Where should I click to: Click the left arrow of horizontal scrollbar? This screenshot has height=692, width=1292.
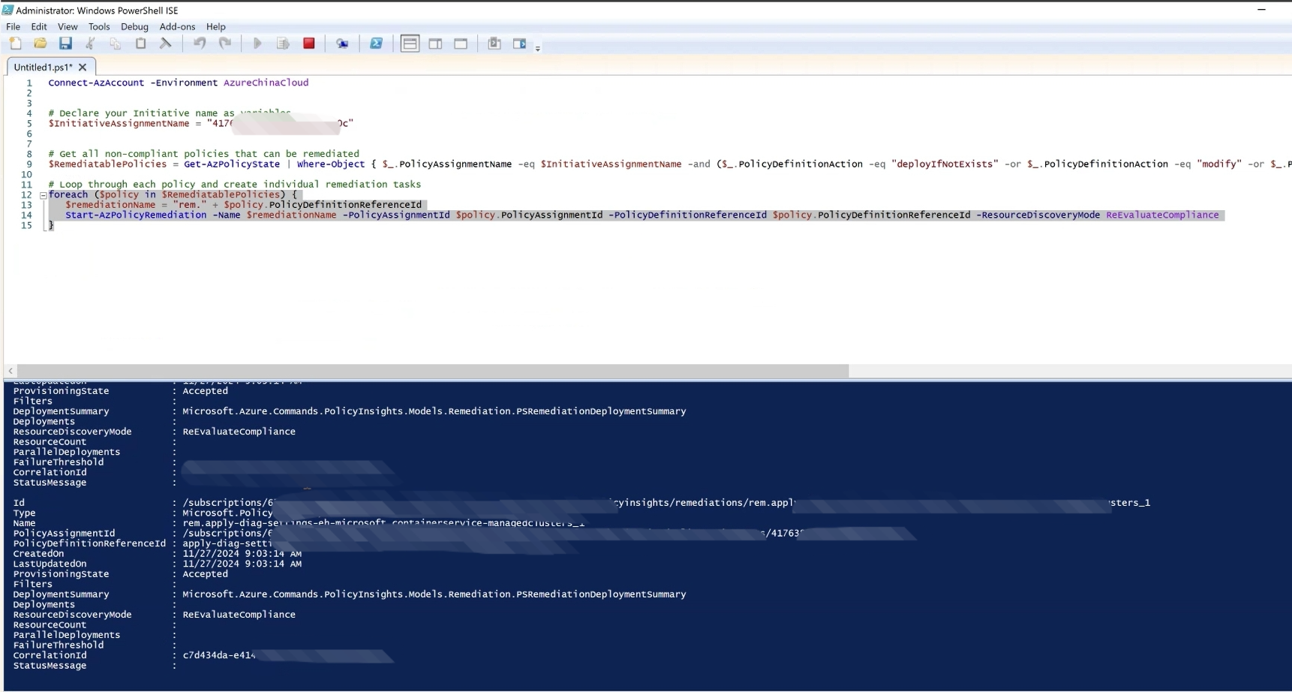[11, 371]
